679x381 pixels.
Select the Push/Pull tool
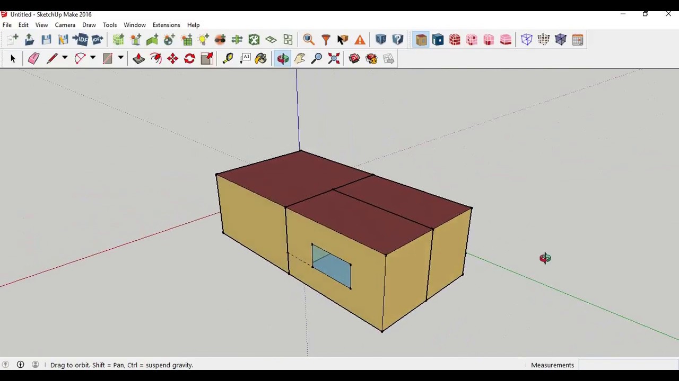click(138, 59)
